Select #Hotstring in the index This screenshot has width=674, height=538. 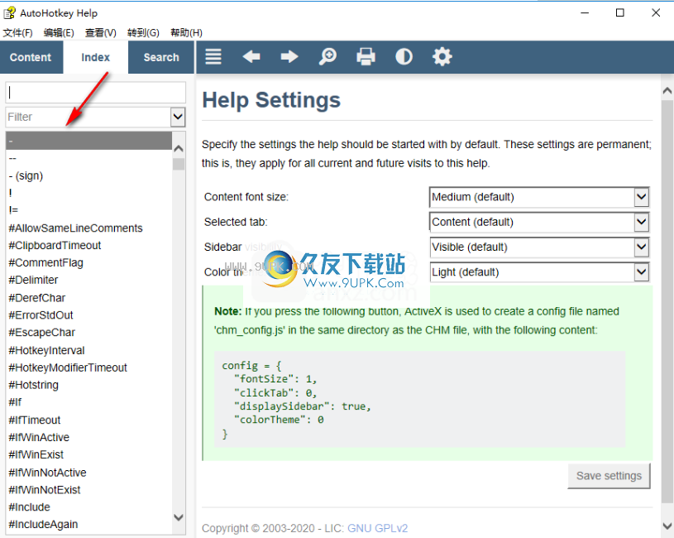(89, 385)
